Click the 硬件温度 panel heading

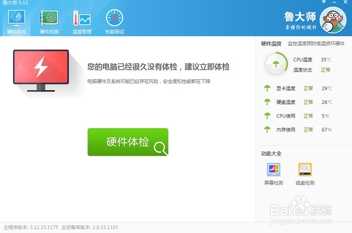coord(271,44)
